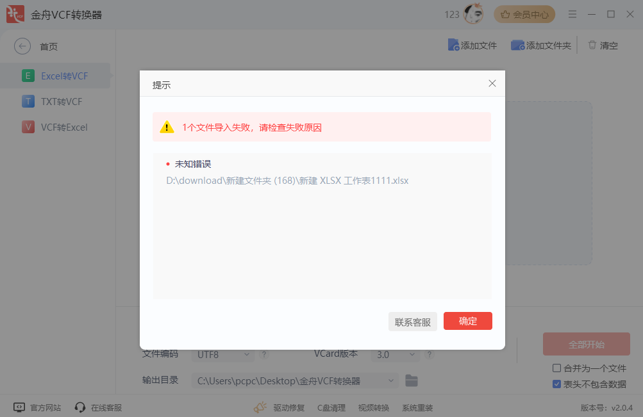
Task: Minimize the 金舟VCF转换器 window
Action: coord(591,14)
